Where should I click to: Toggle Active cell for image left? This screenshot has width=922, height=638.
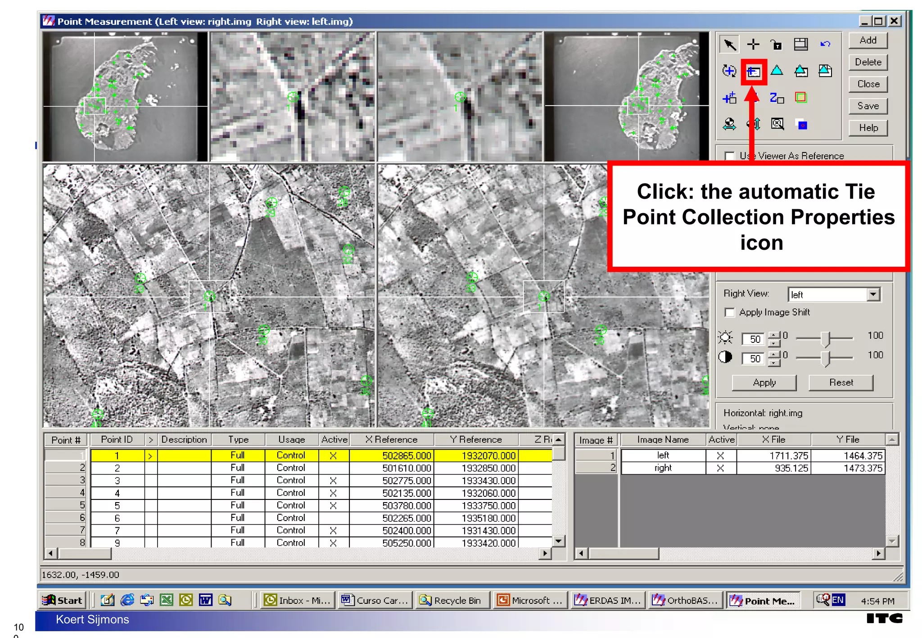point(720,455)
